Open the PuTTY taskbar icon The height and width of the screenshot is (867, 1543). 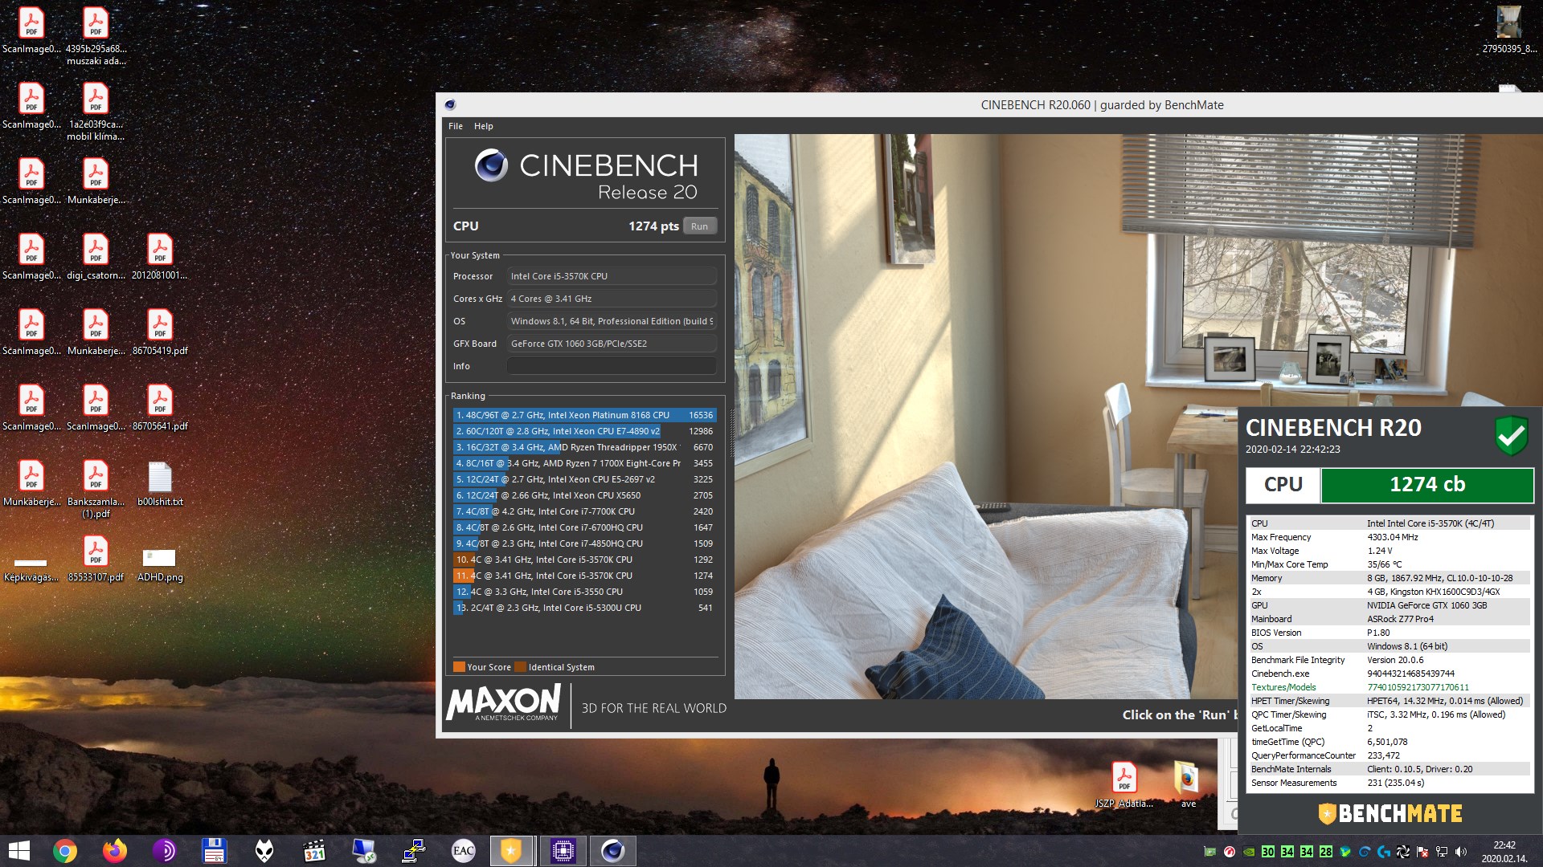pos(414,851)
